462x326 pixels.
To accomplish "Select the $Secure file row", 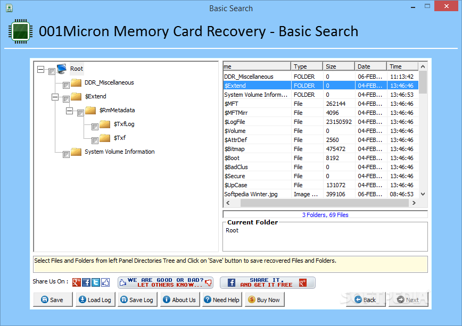I will [x=320, y=176].
